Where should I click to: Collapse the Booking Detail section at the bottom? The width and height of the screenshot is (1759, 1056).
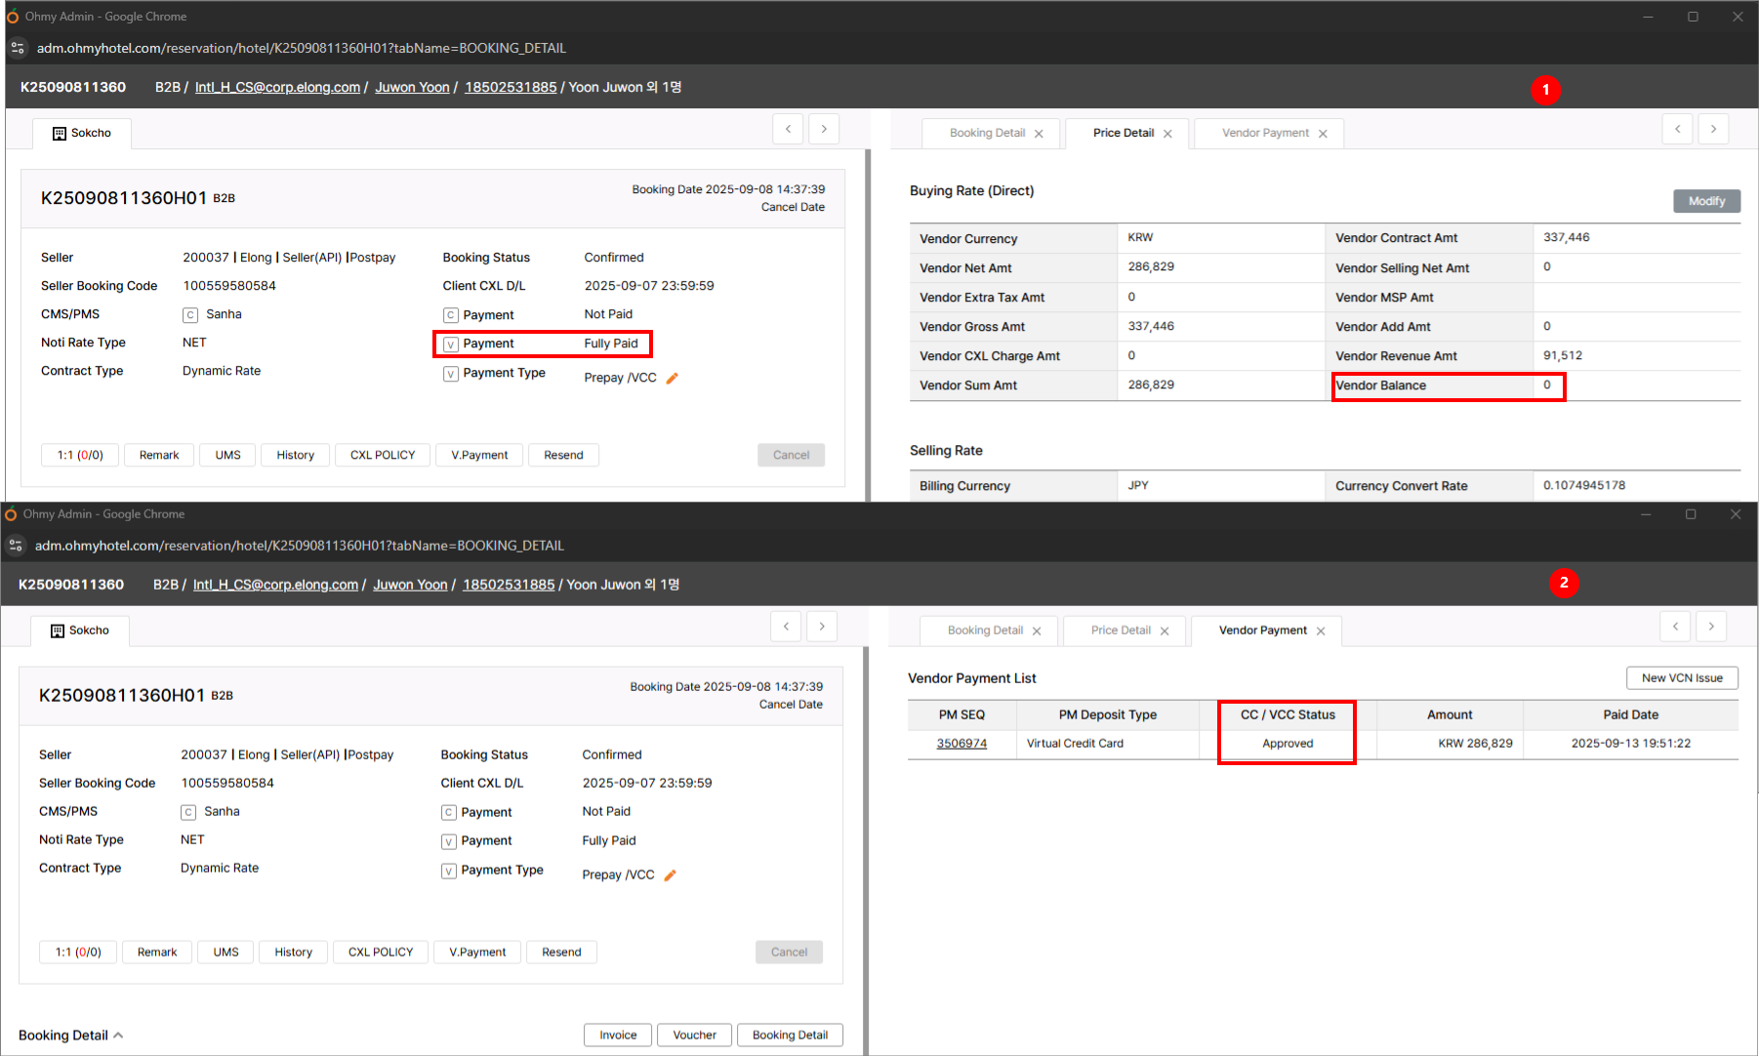118,1036
